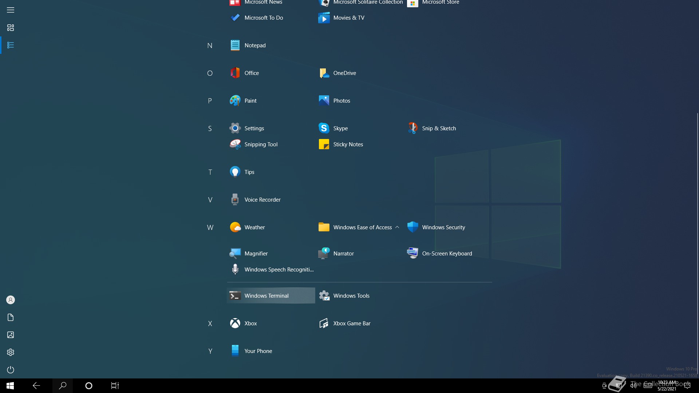This screenshot has height=393, width=699.
Task: Open Photos app
Action: [360, 100]
